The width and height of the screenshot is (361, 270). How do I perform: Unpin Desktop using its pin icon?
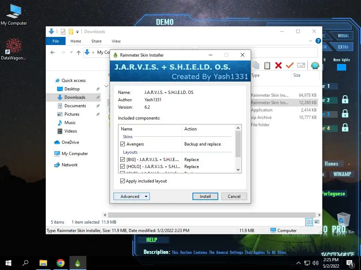tap(98, 89)
